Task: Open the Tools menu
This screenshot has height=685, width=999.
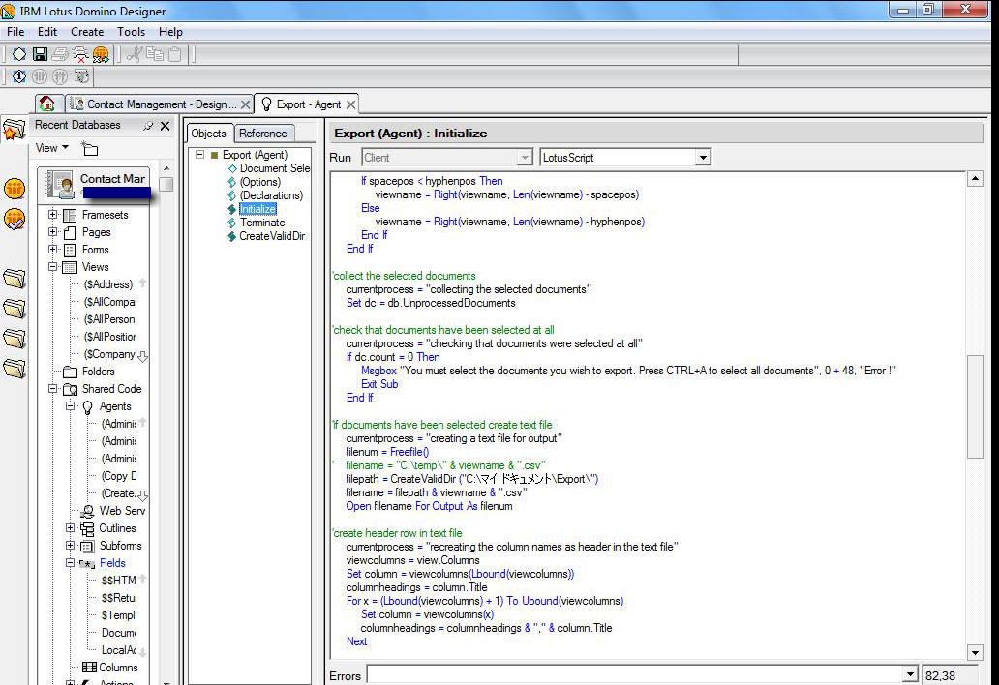Action: click(x=132, y=32)
